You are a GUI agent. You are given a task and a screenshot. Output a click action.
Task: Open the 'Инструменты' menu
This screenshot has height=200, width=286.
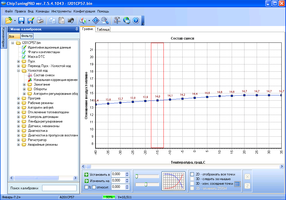coord(61,11)
